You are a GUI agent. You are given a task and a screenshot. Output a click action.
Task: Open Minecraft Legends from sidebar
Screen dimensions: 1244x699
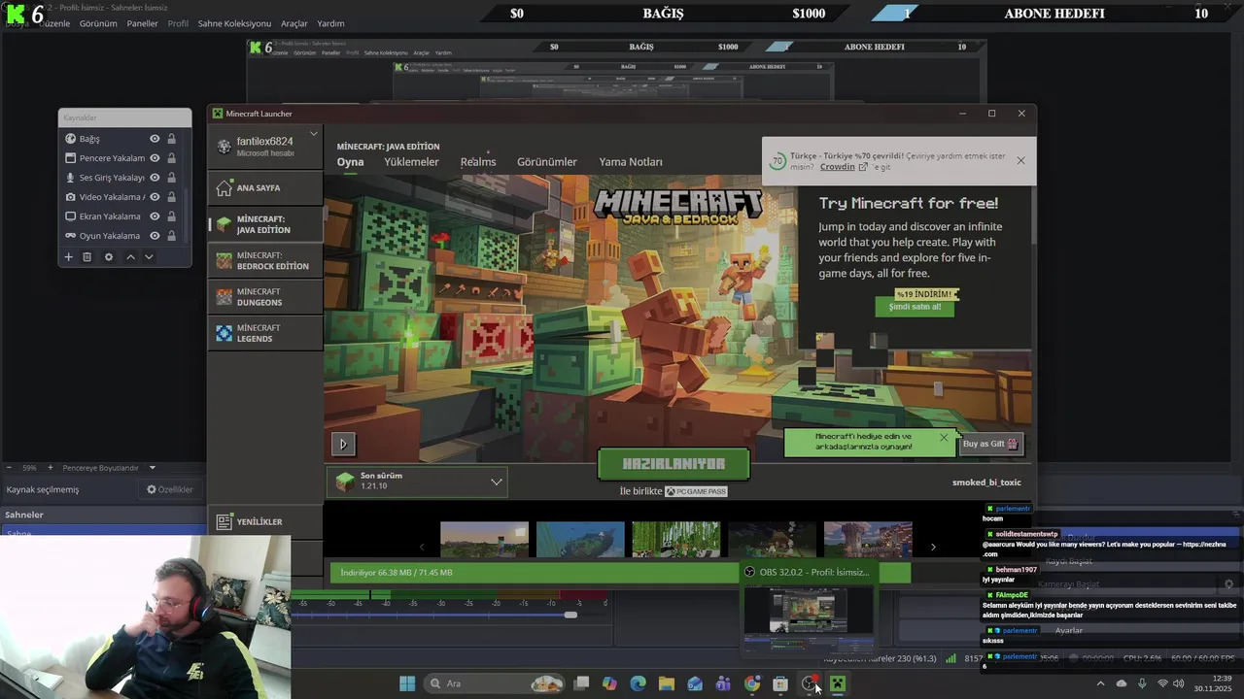265,333
